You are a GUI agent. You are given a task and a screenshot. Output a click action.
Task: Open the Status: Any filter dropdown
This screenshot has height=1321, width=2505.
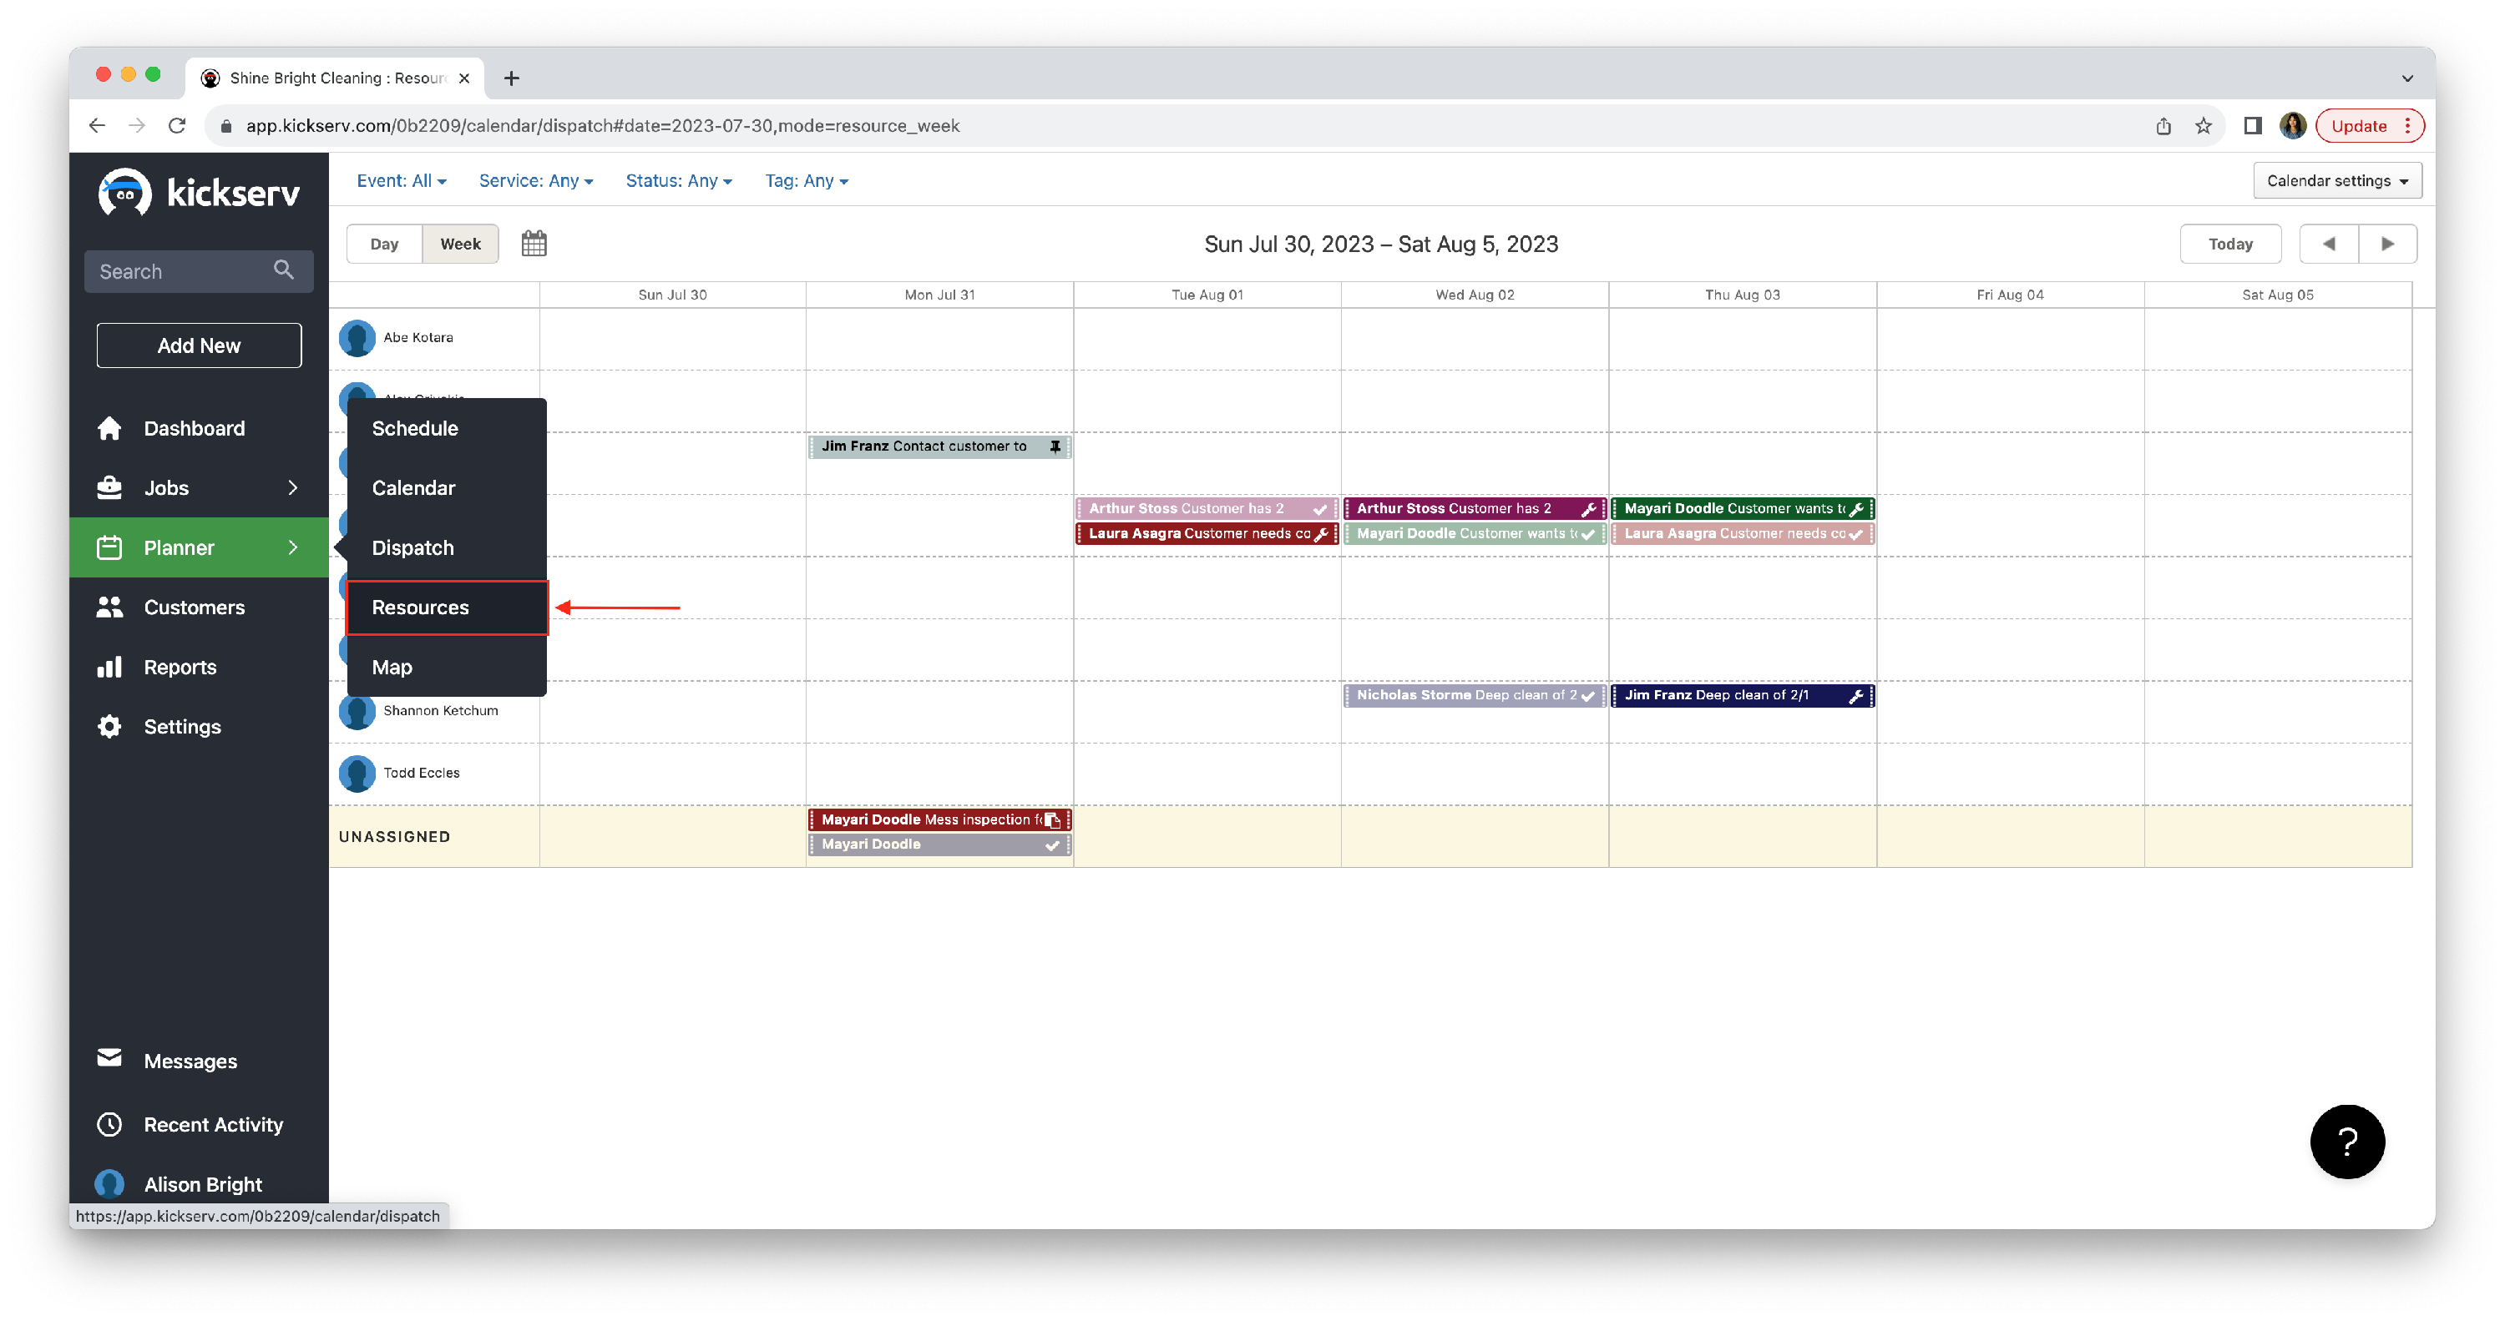678,181
